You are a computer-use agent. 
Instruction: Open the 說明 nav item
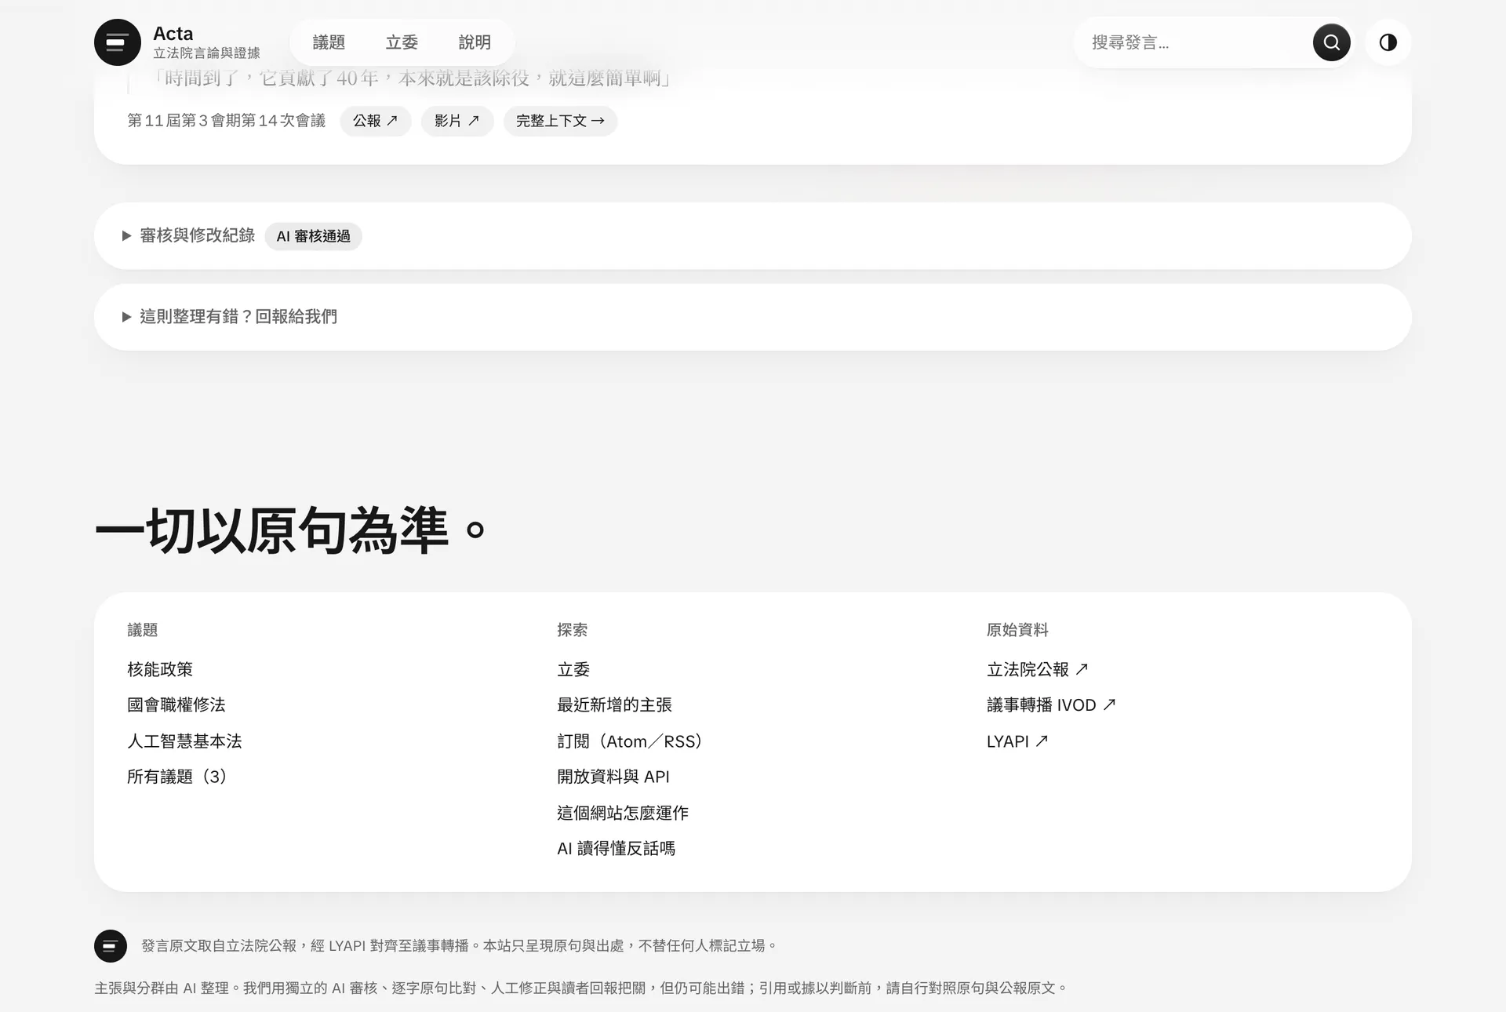pos(475,42)
